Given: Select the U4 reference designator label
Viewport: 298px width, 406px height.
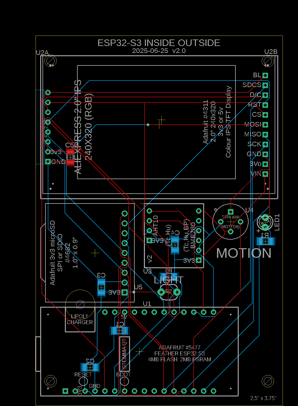Looking at the screenshot, I should point(249,210).
